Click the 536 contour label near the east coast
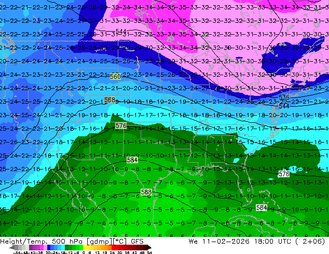This screenshot has width=329, height=254. point(284,97)
